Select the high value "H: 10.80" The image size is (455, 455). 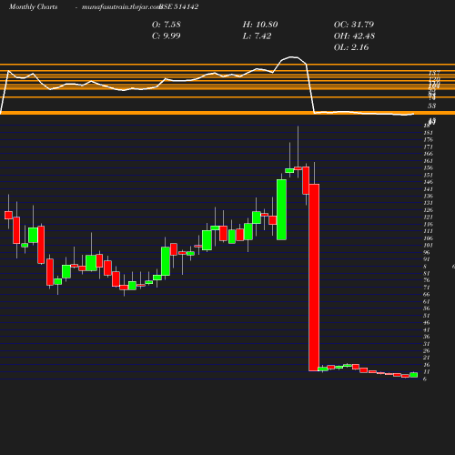point(260,25)
